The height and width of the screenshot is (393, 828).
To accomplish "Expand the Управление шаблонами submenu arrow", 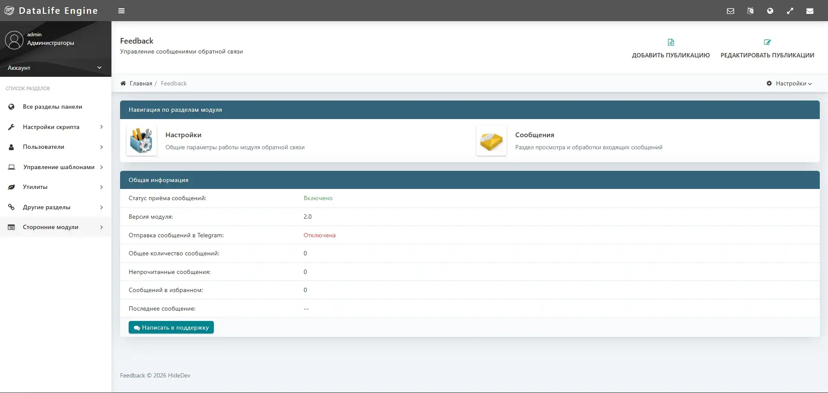I will [x=102, y=167].
